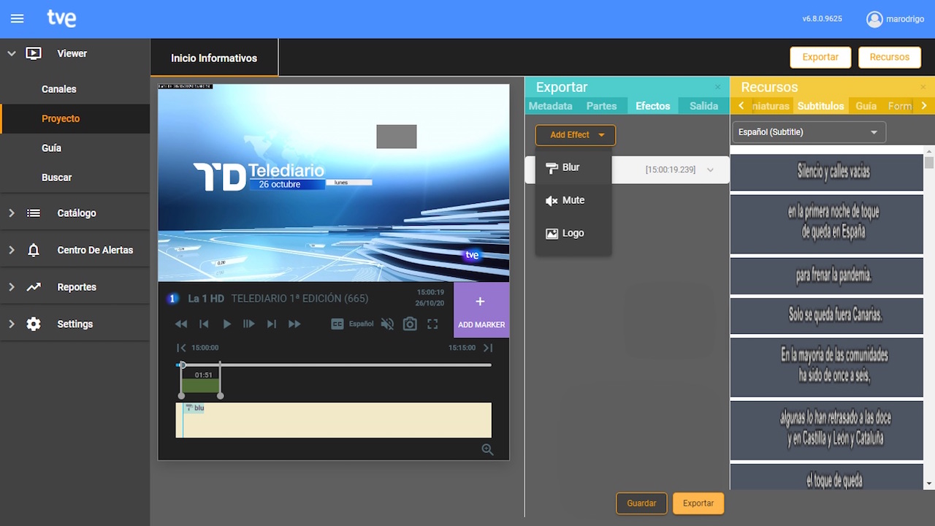Click the gray blur box on video

tap(397, 137)
